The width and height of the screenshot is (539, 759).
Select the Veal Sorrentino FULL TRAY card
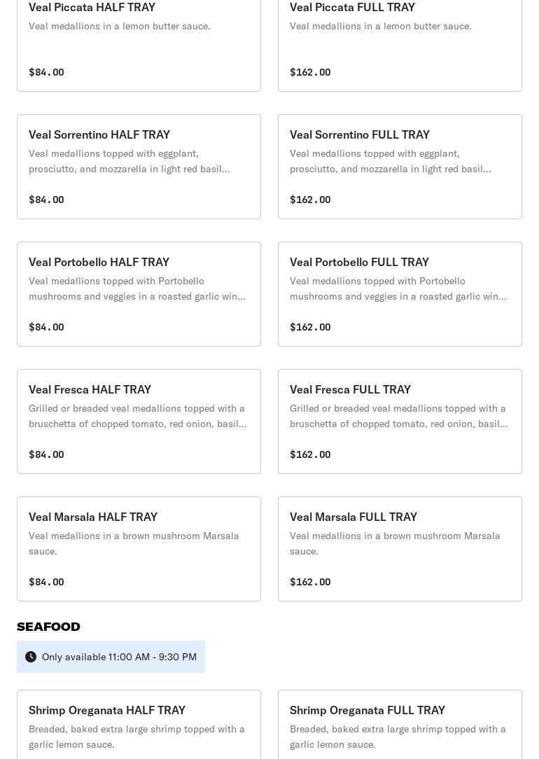400,167
